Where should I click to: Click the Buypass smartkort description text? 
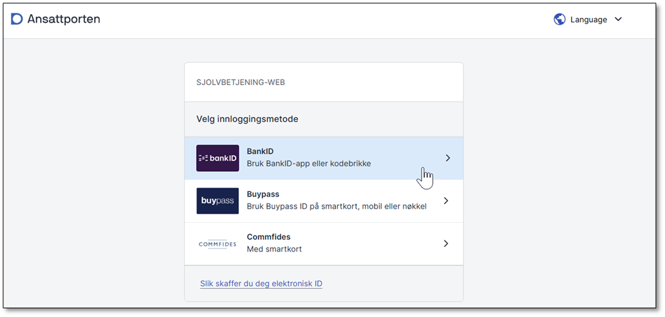(x=337, y=207)
